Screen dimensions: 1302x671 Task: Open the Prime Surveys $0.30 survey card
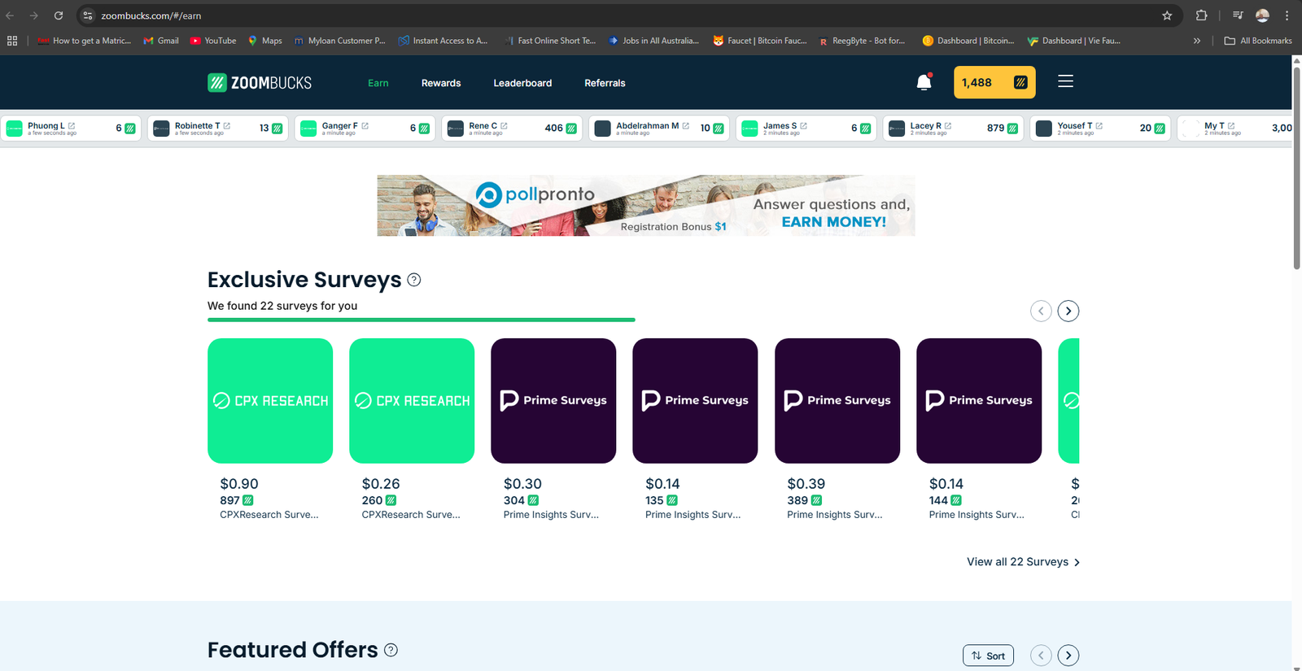tap(553, 401)
